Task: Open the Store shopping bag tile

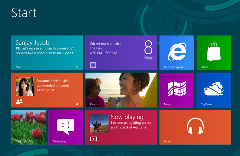Action: (214, 53)
